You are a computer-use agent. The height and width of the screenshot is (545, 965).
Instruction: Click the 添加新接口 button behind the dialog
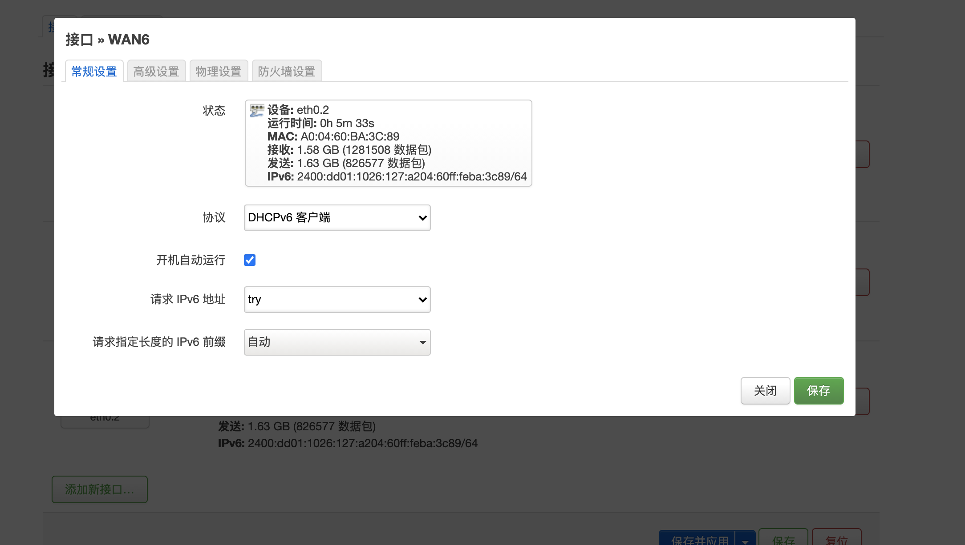click(x=99, y=489)
